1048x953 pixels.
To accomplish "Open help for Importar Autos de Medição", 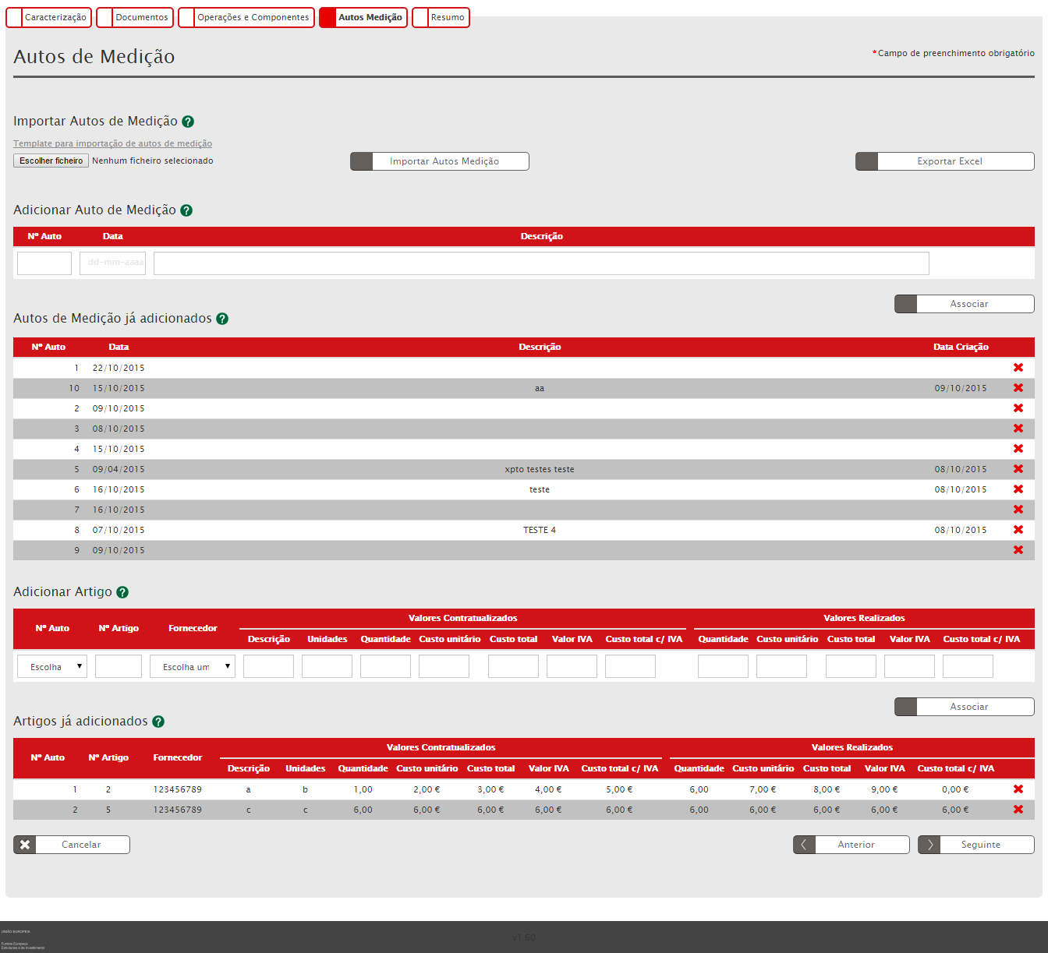I will [x=188, y=122].
